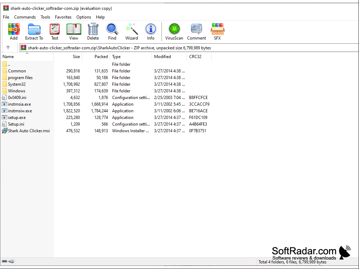Click the Shark Auto Clicker.msi file name
Image resolution: width=359 pixels, height=269 pixels.
29,130
